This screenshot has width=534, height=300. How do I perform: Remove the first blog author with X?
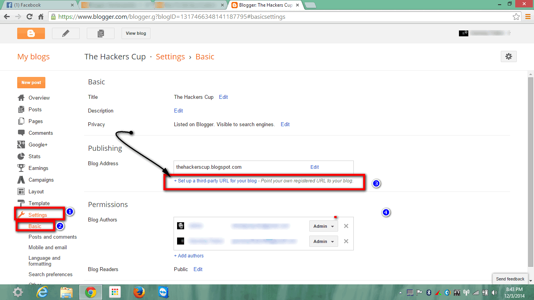coord(346,226)
